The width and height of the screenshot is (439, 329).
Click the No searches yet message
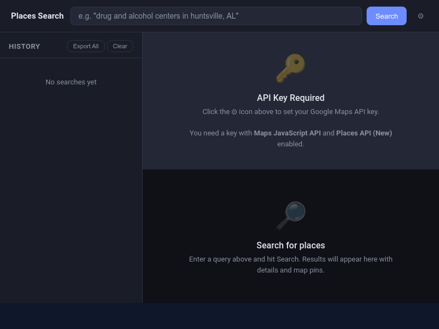(71, 82)
